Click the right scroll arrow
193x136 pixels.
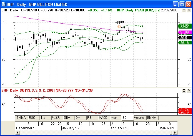(x=175, y=133)
